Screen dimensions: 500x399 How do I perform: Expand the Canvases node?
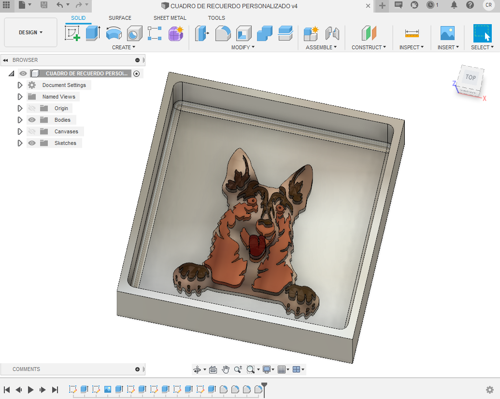click(x=20, y=131)
